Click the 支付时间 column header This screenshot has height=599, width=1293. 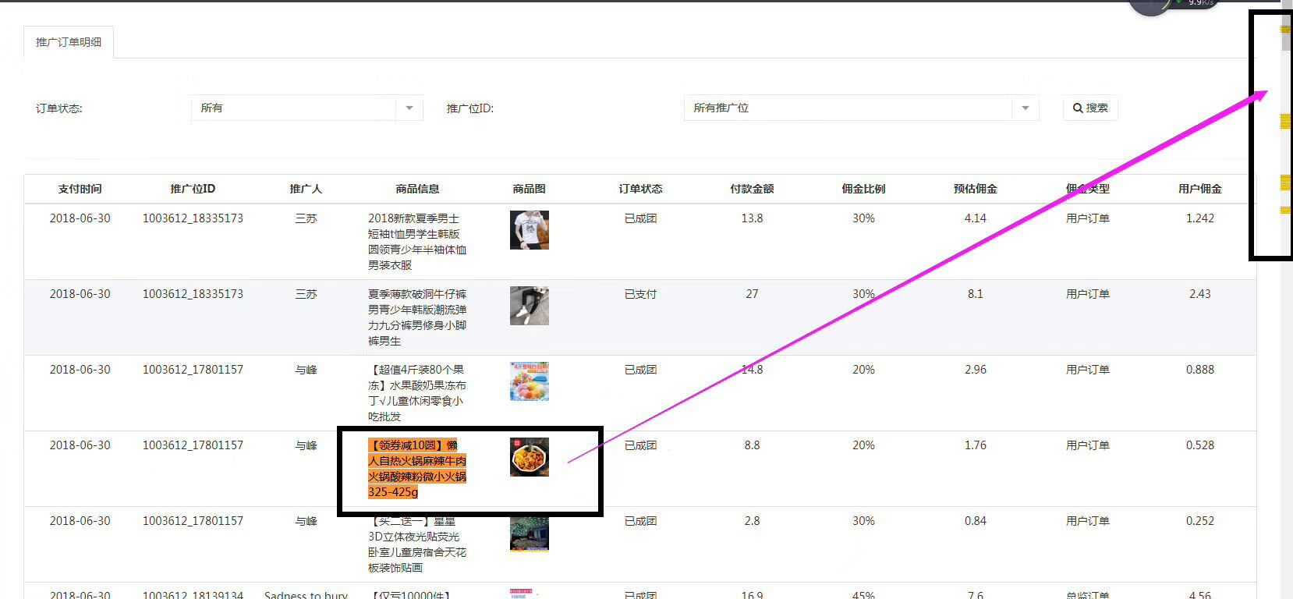(80, 189)
